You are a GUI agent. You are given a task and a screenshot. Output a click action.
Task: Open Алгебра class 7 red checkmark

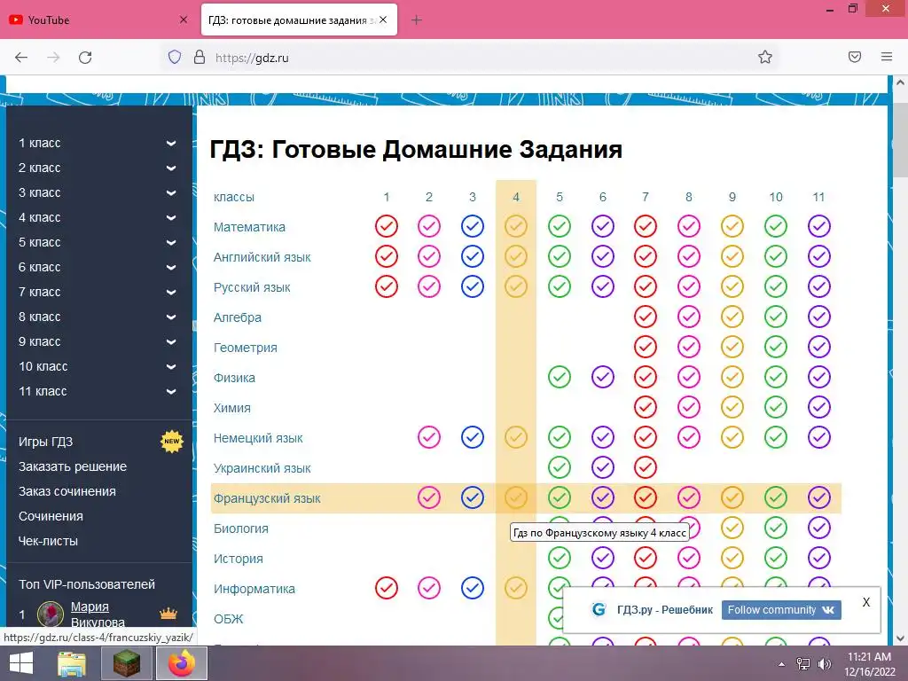[x=646, y=317]
